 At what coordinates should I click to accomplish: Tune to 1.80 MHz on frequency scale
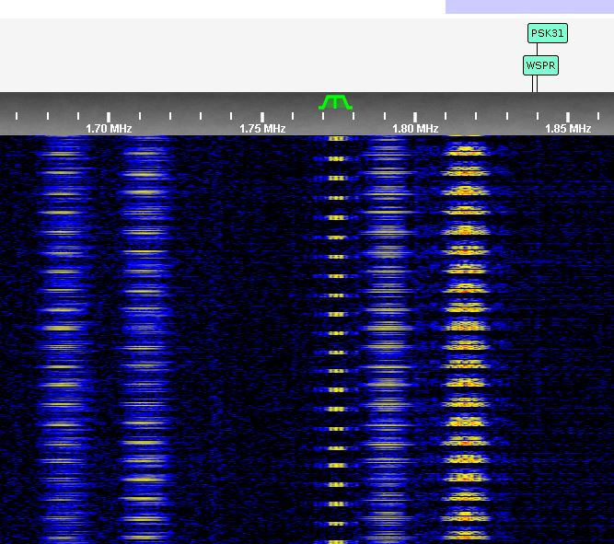tap(415, 129)
